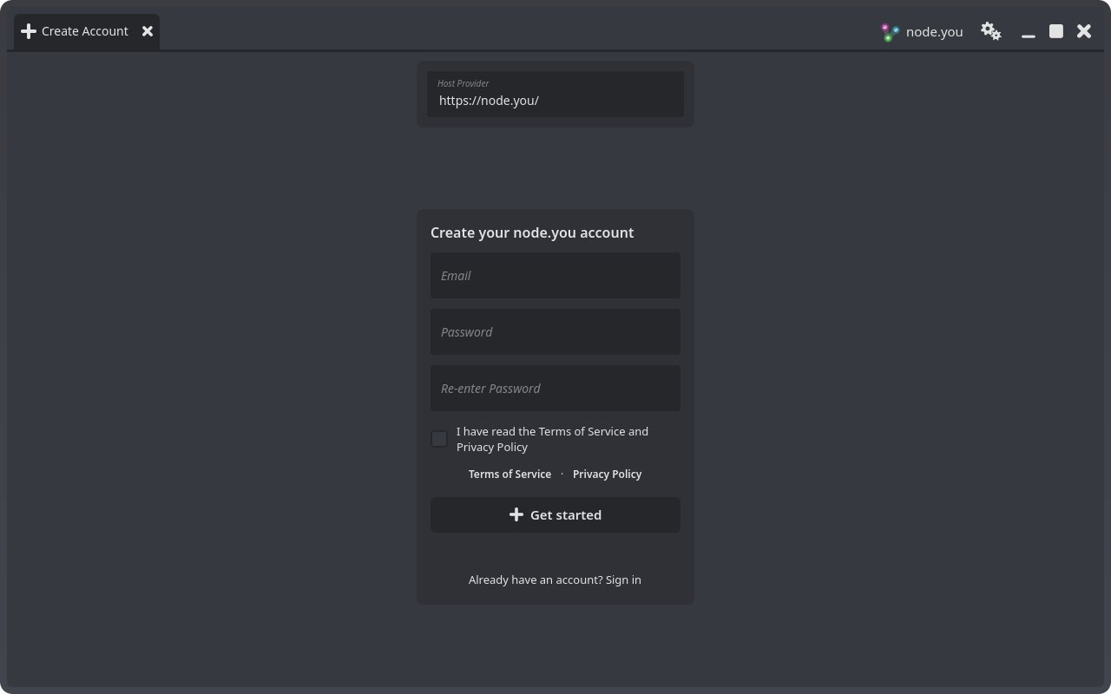The image size is (1111, 694).
Task: Focus the Host Provider URL field
Action: (555, 94)
